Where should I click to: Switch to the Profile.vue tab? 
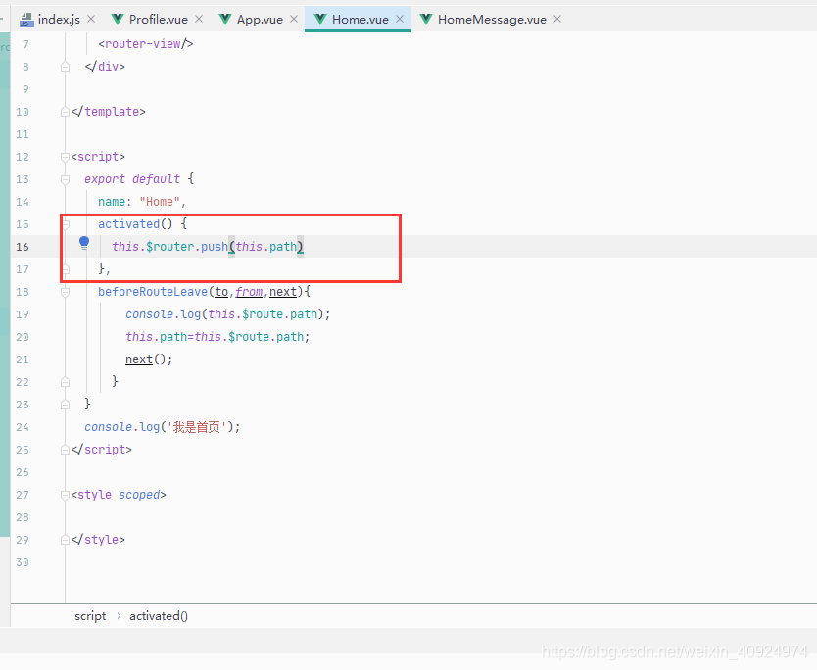(x=159, y=20)
